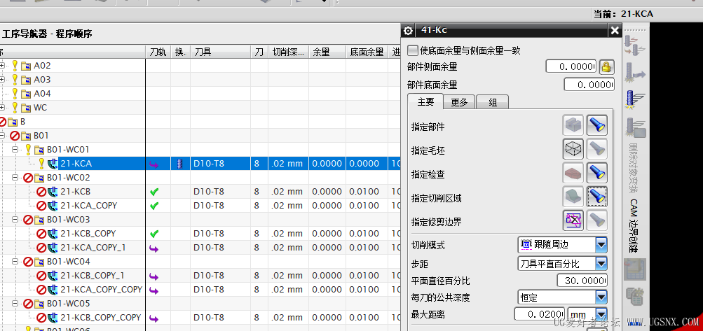Click the blank geometry icon for 指定毛坯
This screenshot has height=331, width=703.
coord(573,148)
